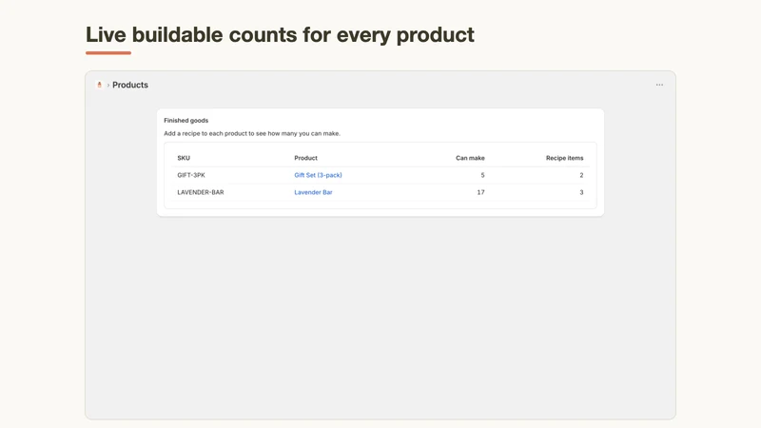Screen dimensions: 761x428
Task: Click Can make value 5 for Gift Set
Action: (x=482, y=175)
